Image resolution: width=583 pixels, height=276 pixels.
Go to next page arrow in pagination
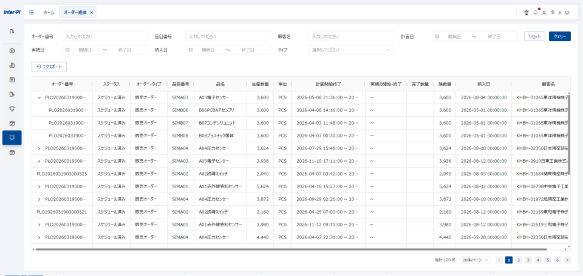tap(567, 260)
